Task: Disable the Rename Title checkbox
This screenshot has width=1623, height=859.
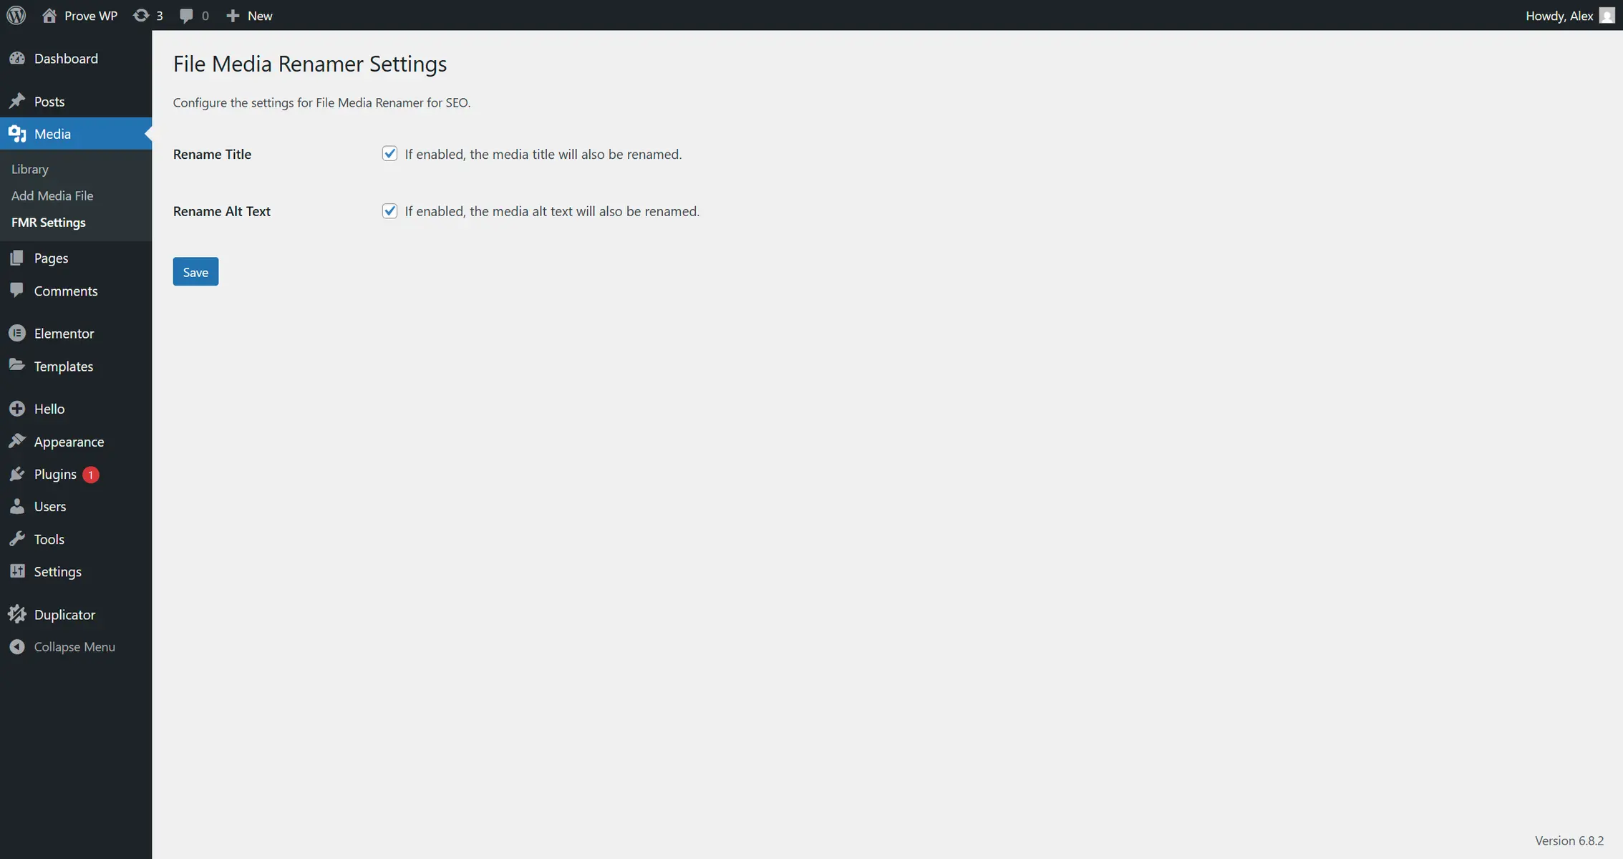Action: [x=389, y=153]
